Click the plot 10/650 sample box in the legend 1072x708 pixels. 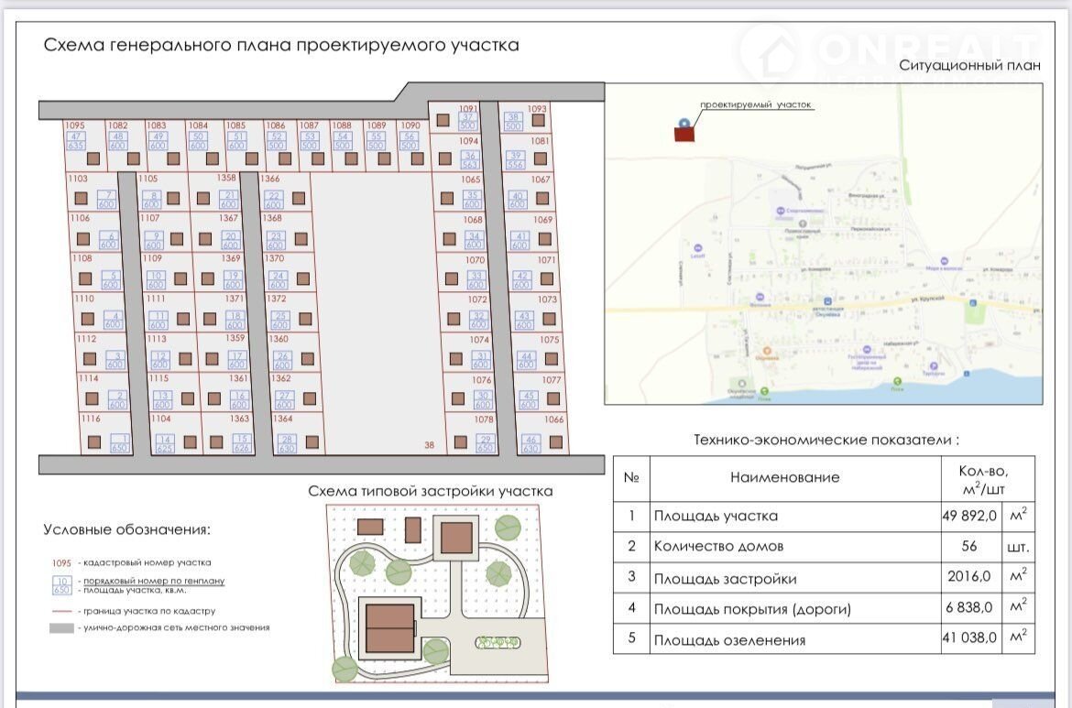pos(61,585)
